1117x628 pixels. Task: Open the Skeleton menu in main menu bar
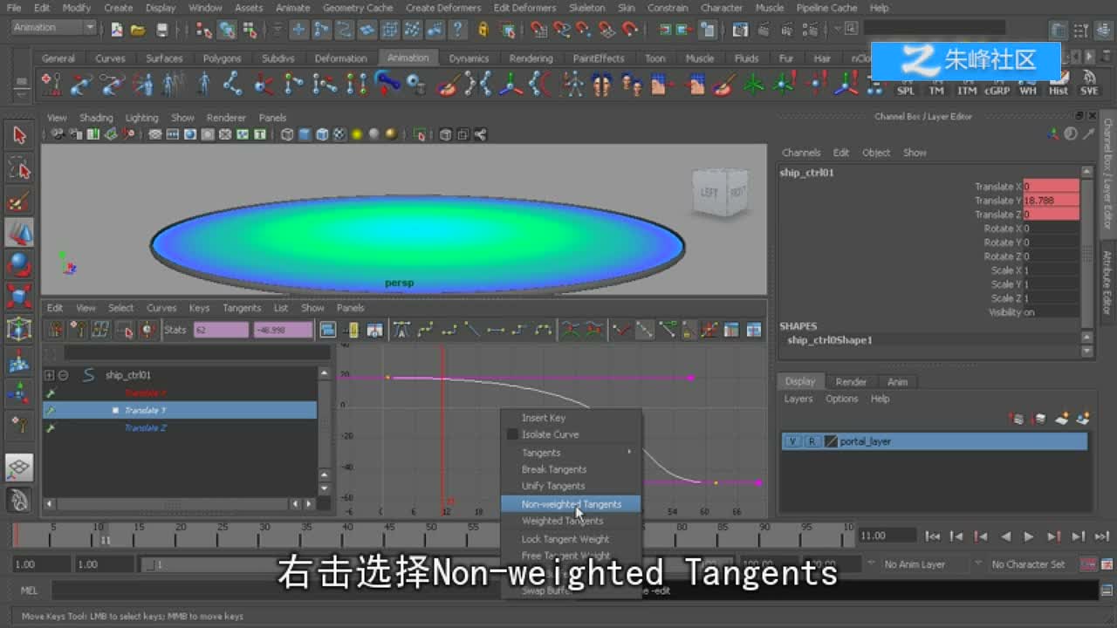[x=586, y=8]
